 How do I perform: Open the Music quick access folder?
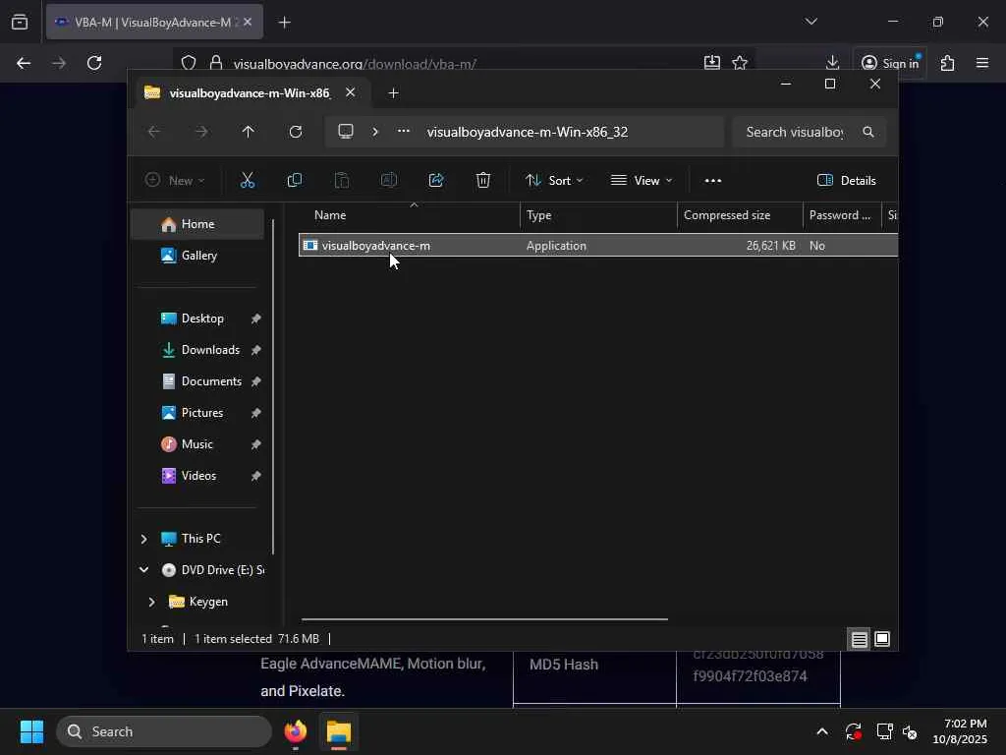click(196, 444)
